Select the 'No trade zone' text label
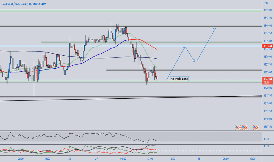Viewport: 274px width, 162px height. point(179,79)
